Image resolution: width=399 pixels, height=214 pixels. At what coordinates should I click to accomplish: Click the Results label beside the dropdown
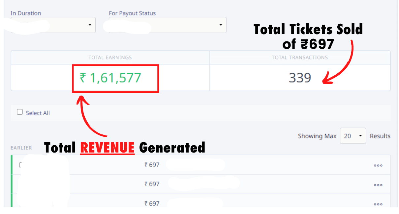tap(380, 136)
